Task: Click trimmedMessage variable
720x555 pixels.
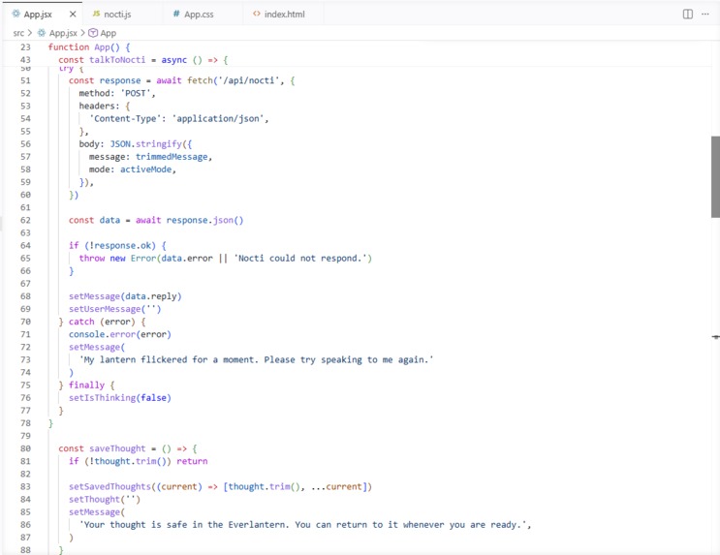Action: click(x=172, y=157)
